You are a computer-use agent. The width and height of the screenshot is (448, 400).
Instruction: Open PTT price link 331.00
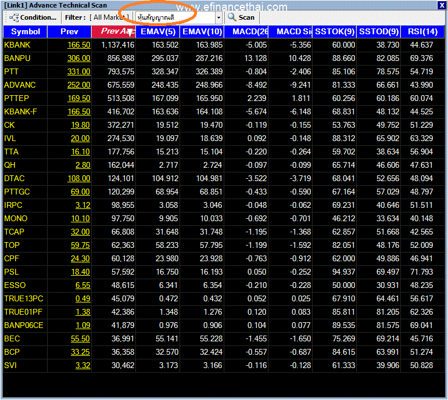pyautogui.click(x=79, y=71)
